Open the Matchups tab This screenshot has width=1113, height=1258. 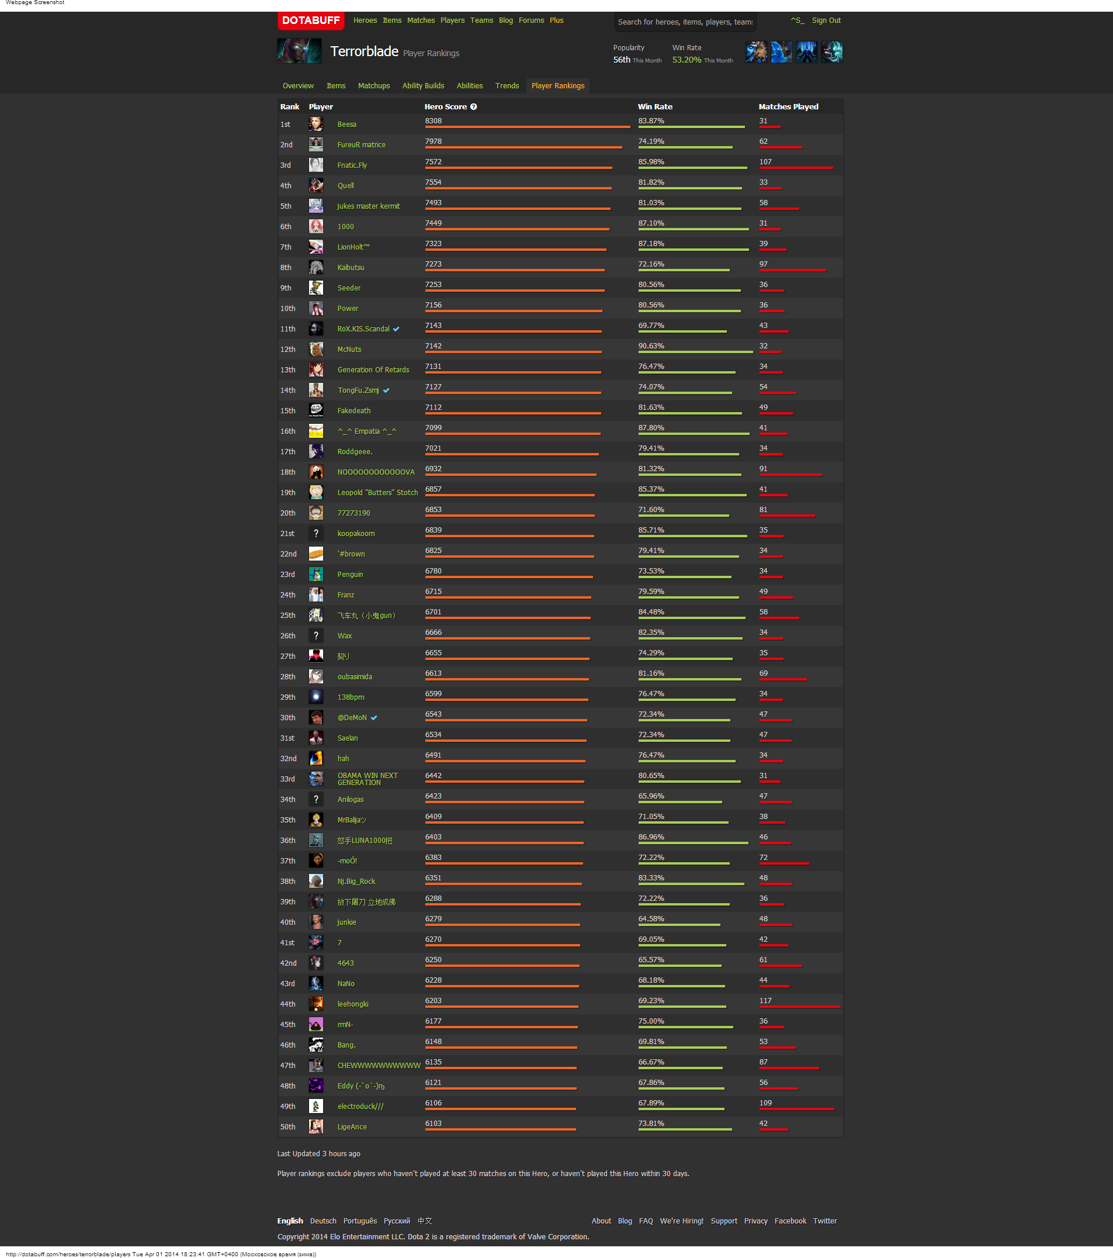pos(373,85)
